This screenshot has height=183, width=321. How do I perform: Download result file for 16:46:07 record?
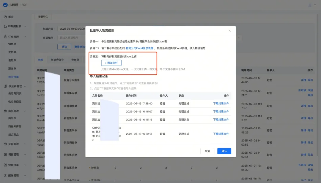[x=221, y=112]
